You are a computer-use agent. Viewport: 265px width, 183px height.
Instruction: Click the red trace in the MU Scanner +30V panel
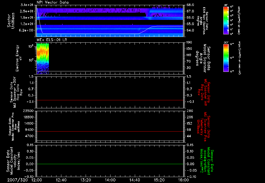coord(110,100)
